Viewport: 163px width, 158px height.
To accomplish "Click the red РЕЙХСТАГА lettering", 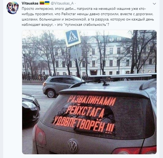I will pos(85,112).
